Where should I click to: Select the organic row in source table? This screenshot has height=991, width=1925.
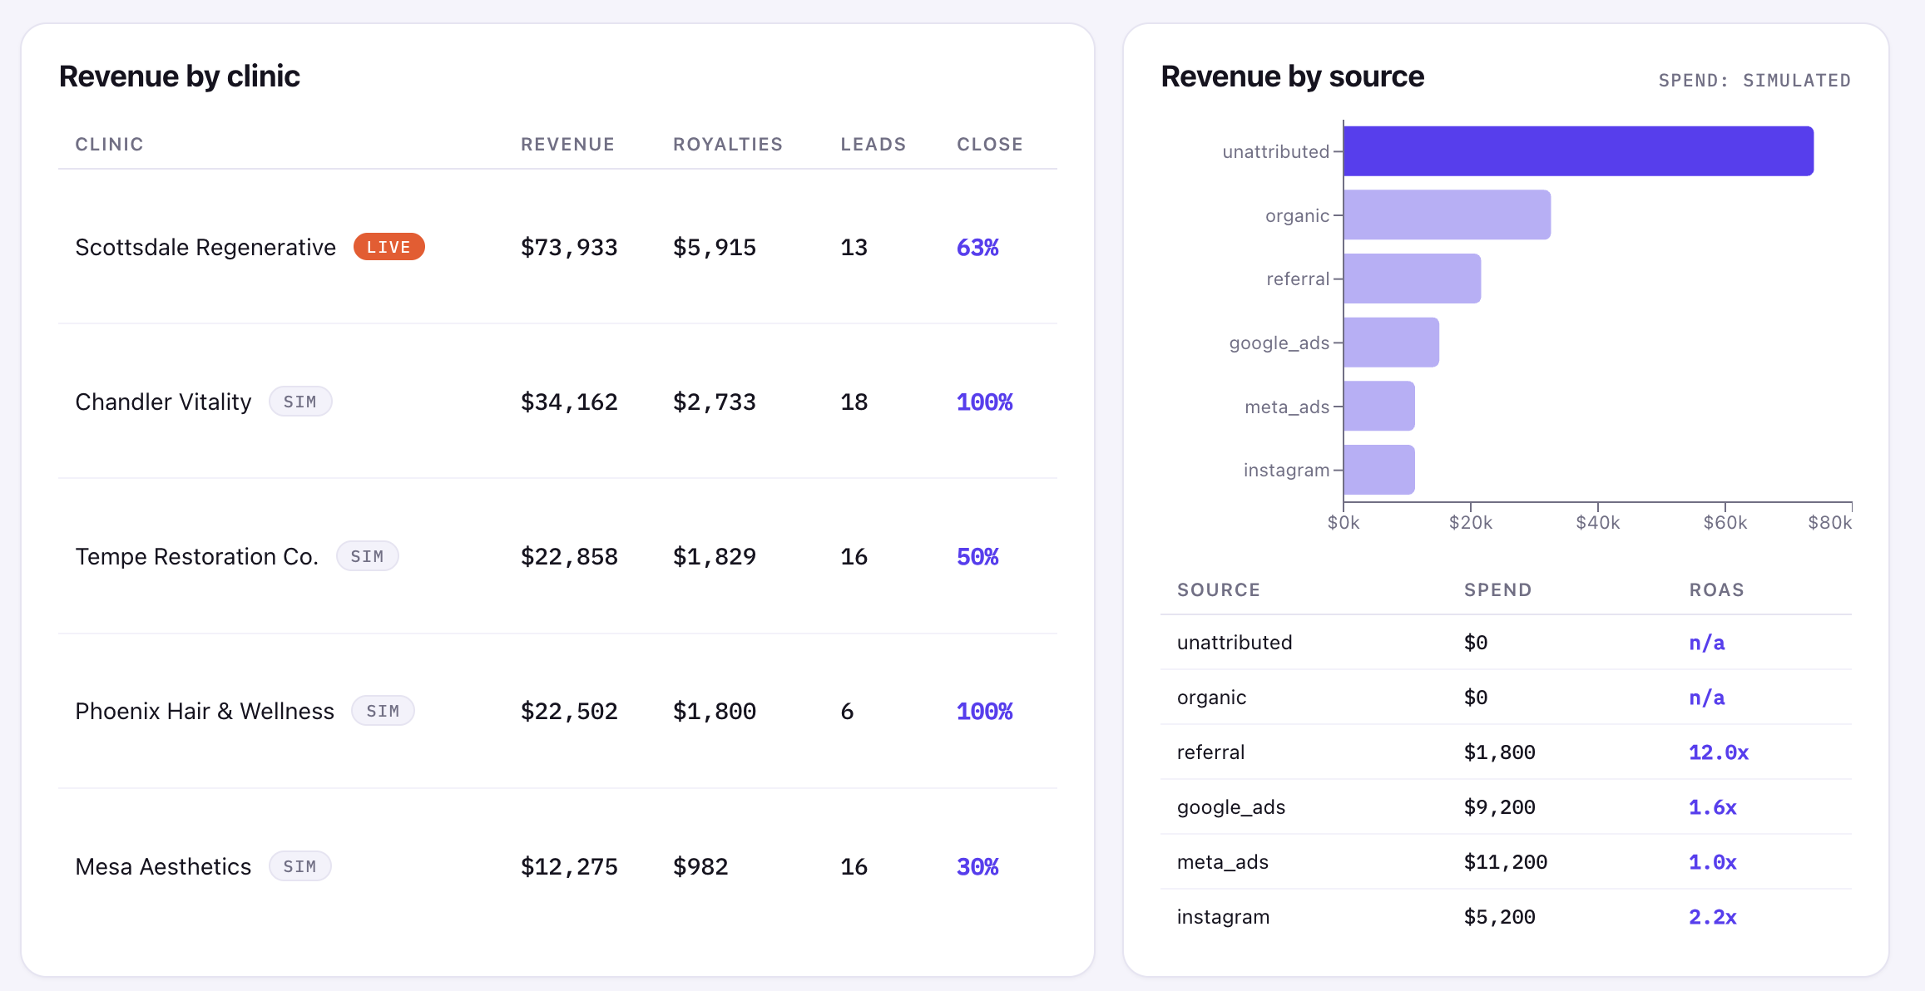tap(1506, 698)
